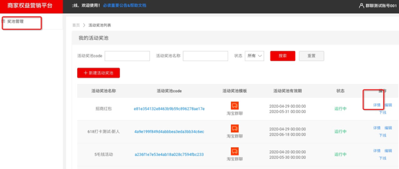Go to 首页 in the breadcrumb
399x169 pixels.
pos(76,25)
